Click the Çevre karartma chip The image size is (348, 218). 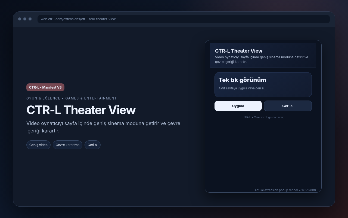pyautogui.click(x=67, y=145)
